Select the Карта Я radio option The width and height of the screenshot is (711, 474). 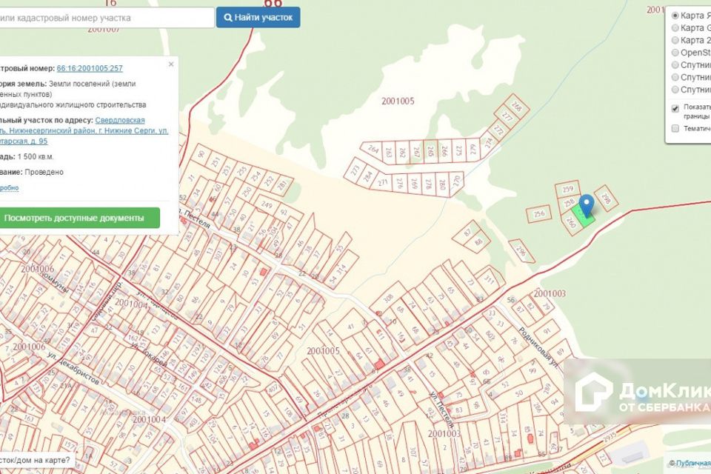tap(675, 15)
